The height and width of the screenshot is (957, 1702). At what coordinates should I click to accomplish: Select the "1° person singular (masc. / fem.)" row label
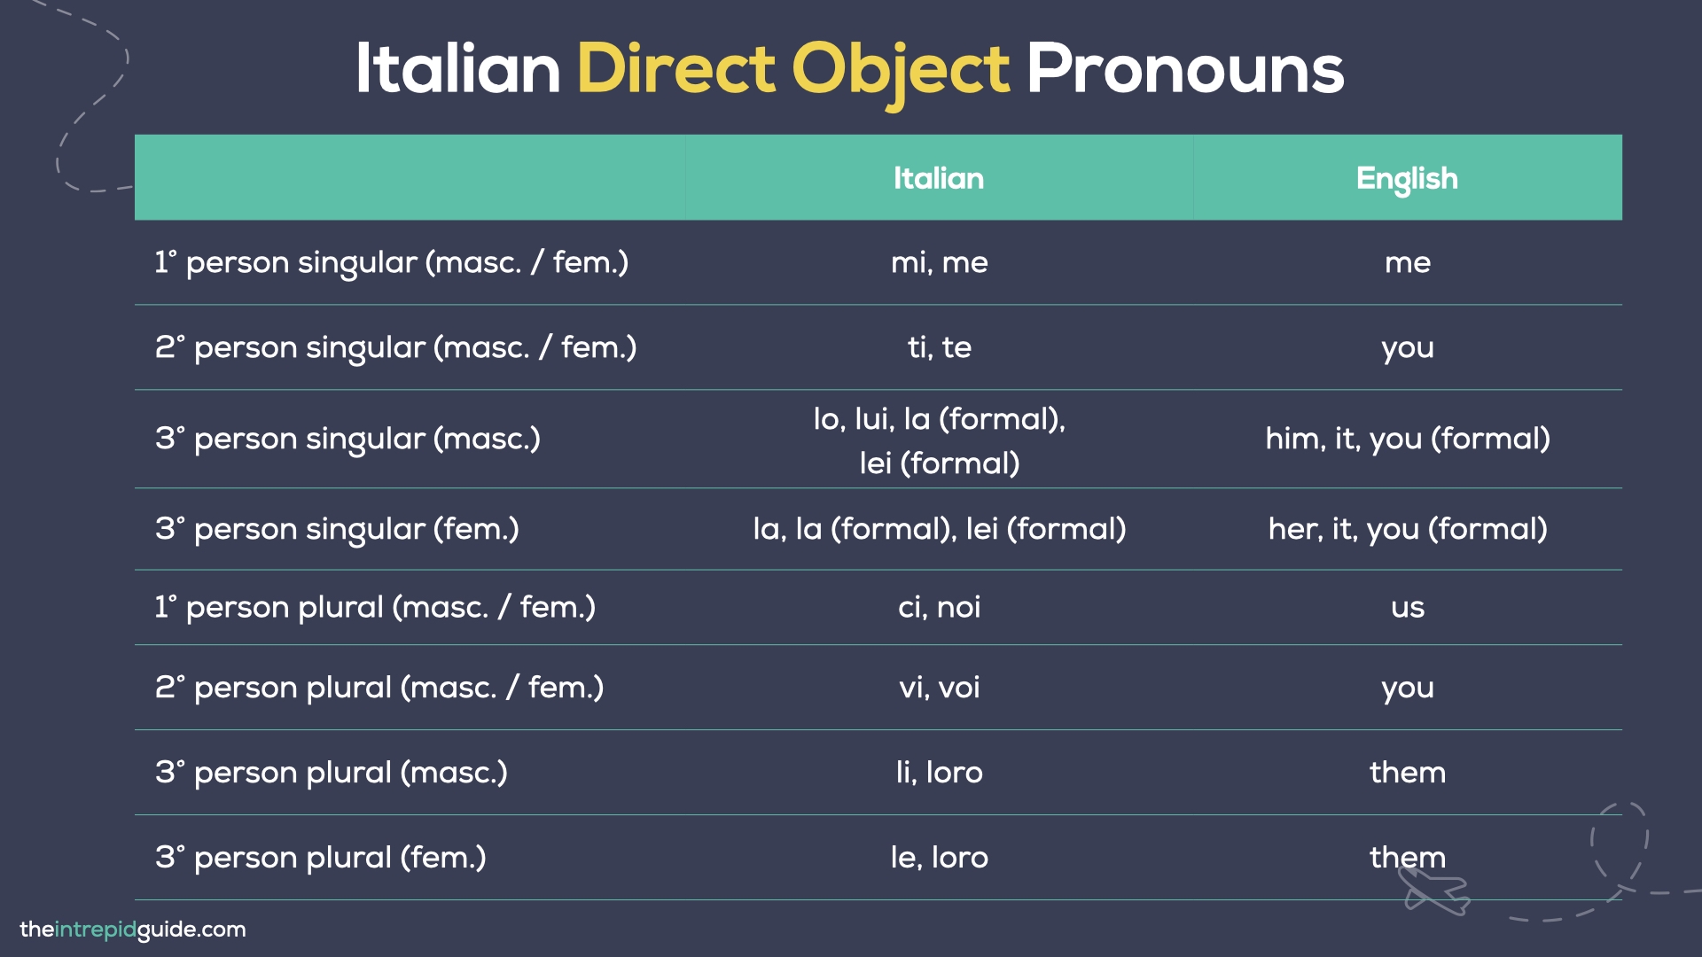coord(392,262)
